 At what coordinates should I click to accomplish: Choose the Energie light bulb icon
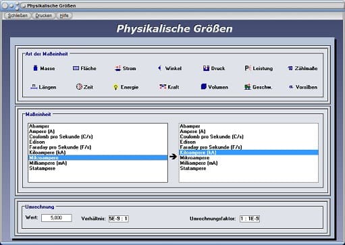coord(115,87)
